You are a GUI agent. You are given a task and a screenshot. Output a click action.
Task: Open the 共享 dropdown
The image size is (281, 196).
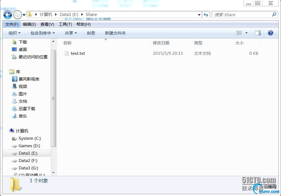pyautogui.click(x=71, y=33)
